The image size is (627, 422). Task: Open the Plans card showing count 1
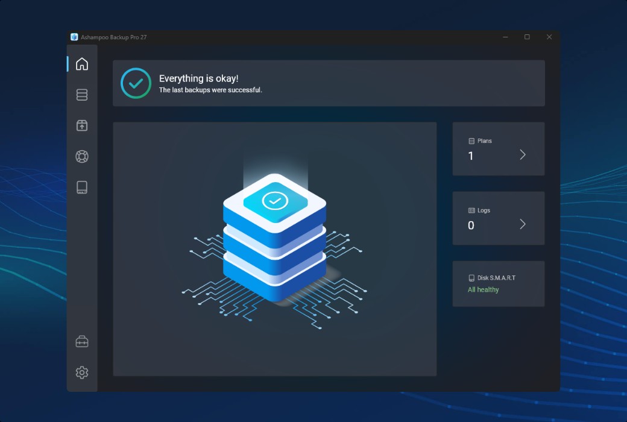pos(499,148)
